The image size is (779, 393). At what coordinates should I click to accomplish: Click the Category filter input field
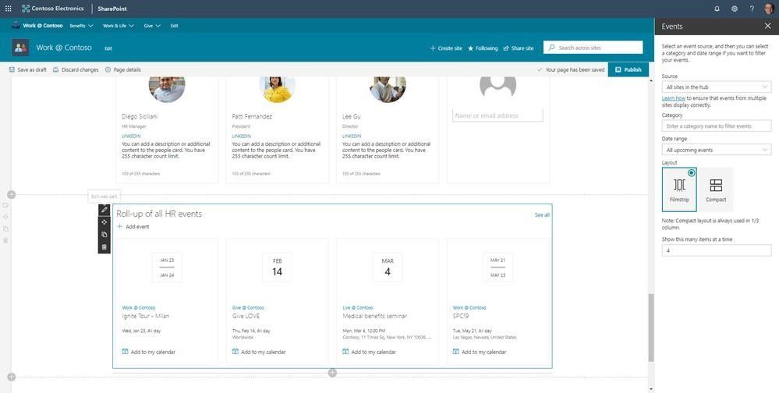717,126
